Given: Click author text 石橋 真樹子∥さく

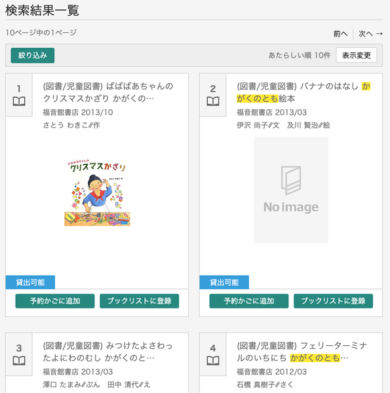Looking at the screenshot, I should coord(265,384).
